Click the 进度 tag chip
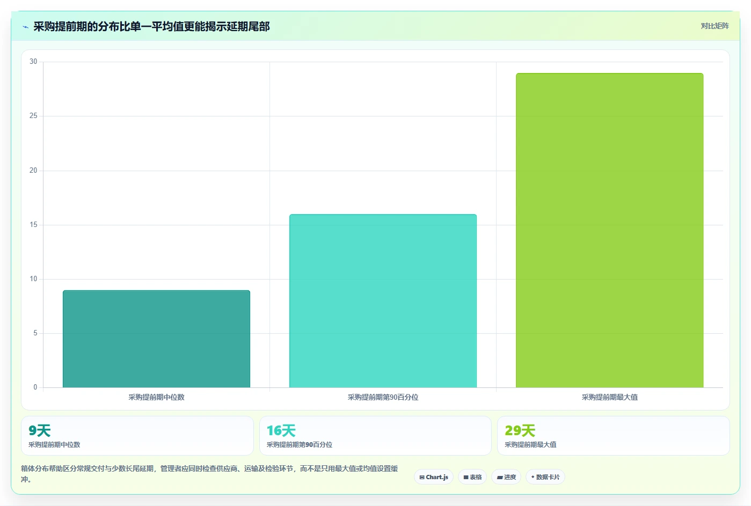 point(506,477)
